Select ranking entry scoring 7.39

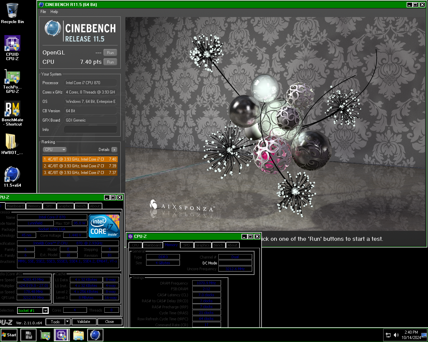(80, 166)
